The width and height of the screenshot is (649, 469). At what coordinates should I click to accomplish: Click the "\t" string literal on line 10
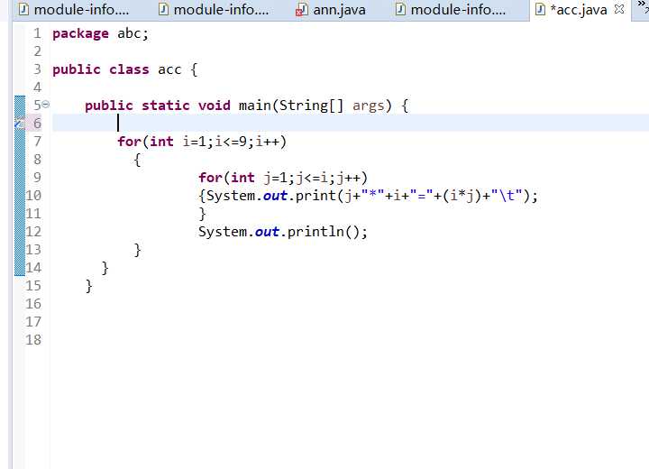(x=507, y=195)
